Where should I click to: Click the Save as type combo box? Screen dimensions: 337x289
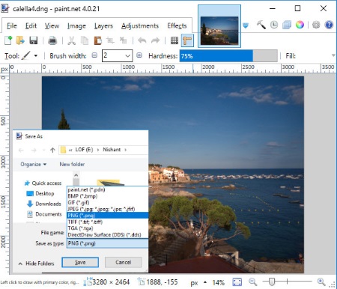(108, 243)
